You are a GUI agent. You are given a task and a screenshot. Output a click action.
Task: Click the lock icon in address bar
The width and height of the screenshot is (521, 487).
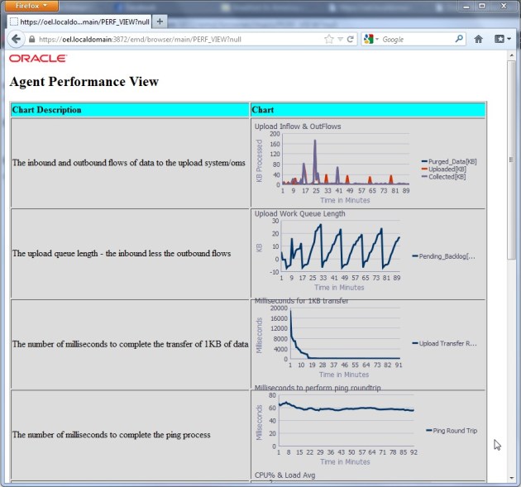[x=32, y=39]
